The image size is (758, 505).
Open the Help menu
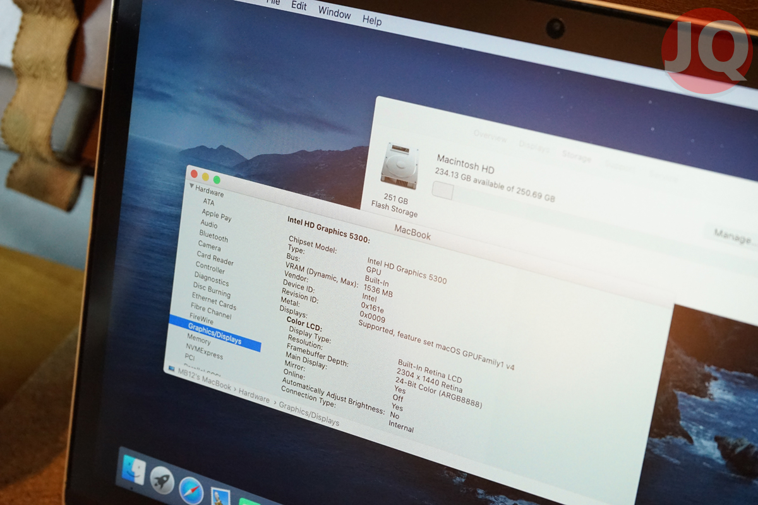point(372,20)
